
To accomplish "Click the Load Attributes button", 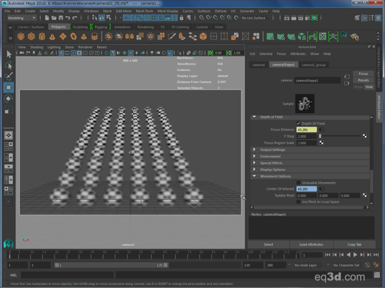I will point(312,244).
